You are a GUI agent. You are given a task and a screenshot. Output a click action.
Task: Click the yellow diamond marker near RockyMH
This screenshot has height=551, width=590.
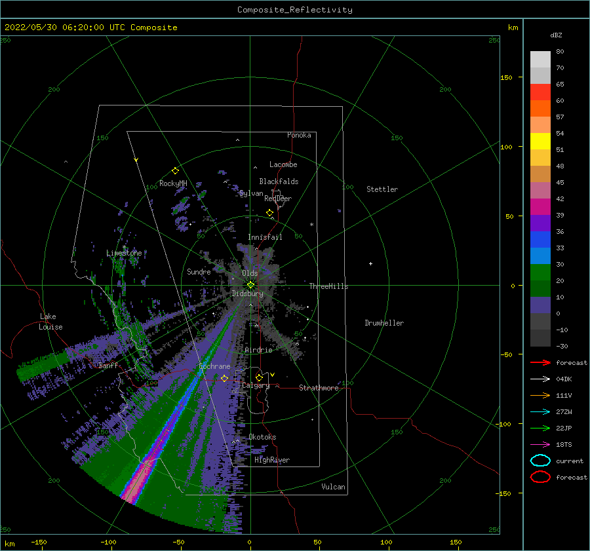click(175, 171)
